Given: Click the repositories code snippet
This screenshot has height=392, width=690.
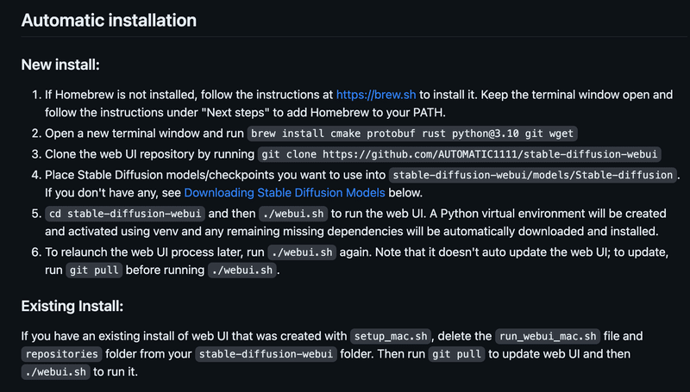Looking at the screenshot, I should coord(61,354).
